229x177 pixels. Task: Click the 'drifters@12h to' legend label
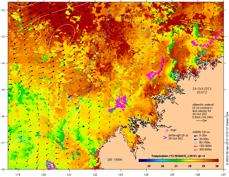[178, 136]
